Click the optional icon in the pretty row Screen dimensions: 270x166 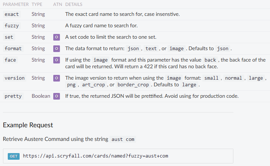[57, 96]
